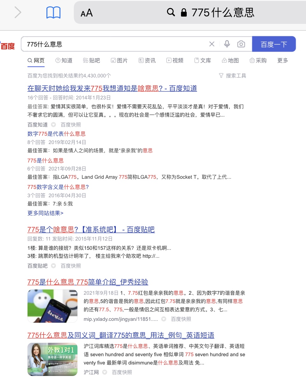Expand the arrow next to 百度贴吧 source
Image resolution: width=306 pixels, height=382 pixels.
click(53, 266)
